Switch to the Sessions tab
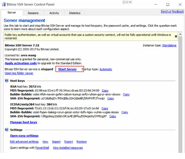Viewport: 185px width, 159px height. 33,13
